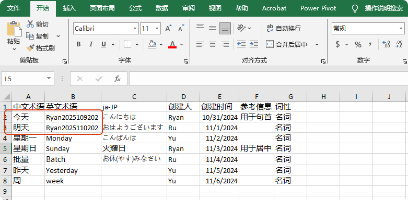The height and width of the screenshot is (200, 408).
Task: Expand the paste options arrow
Action: (14, 49)
